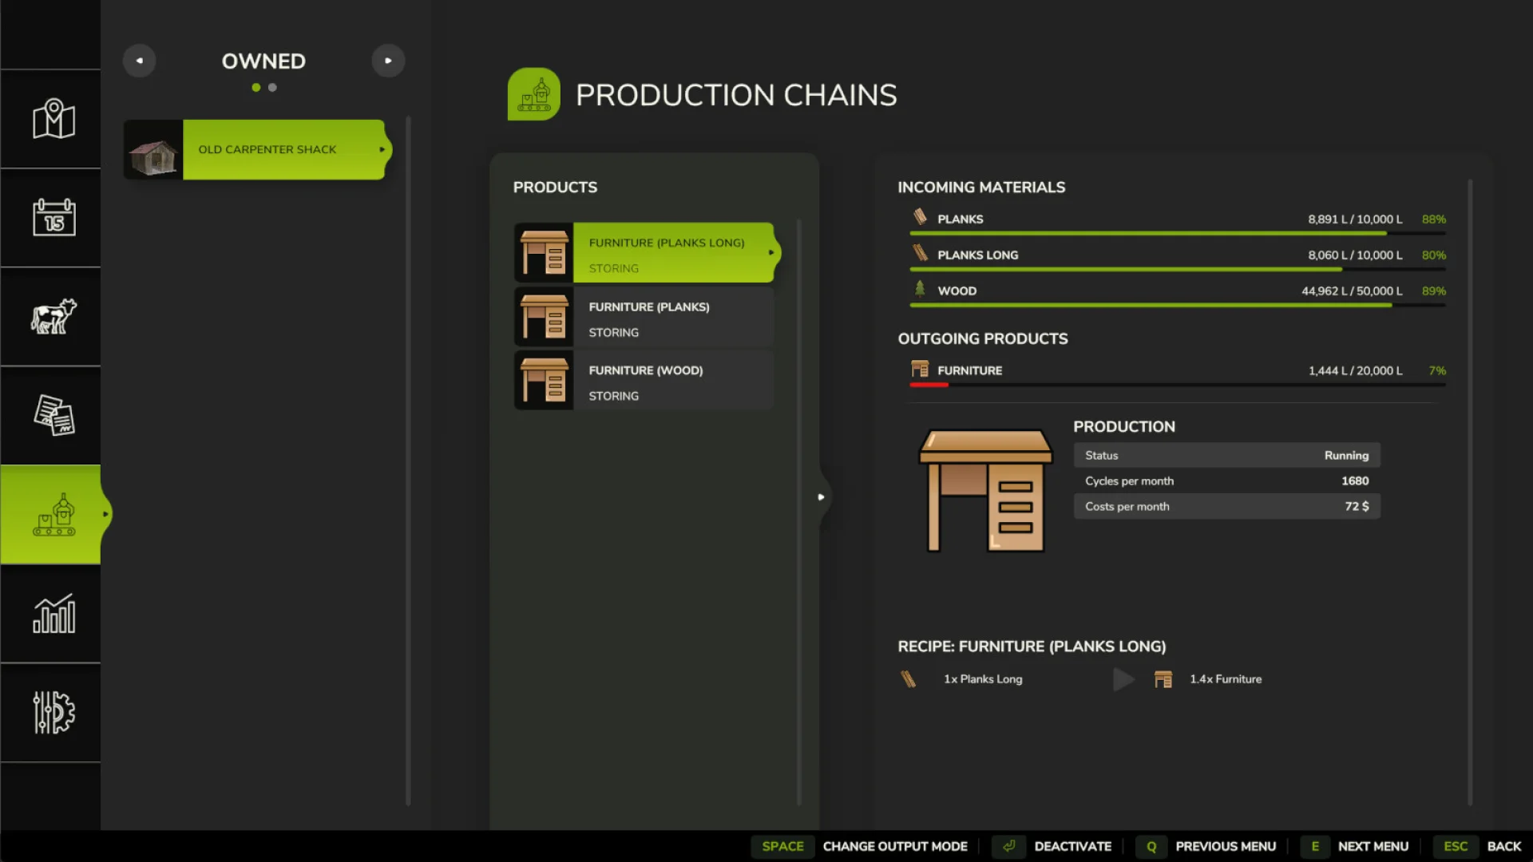Deactivate the current production
Viewport: 1533px width, 862px height.
1073,846
